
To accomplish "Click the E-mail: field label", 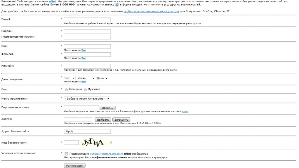I will pos(6,19).
